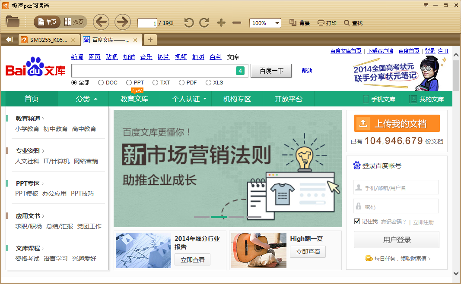Select the DOC file type radio
The image size is (461, 284).
point(101,83)
